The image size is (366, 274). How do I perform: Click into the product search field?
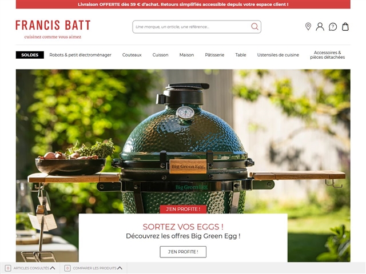pos(192,27)
